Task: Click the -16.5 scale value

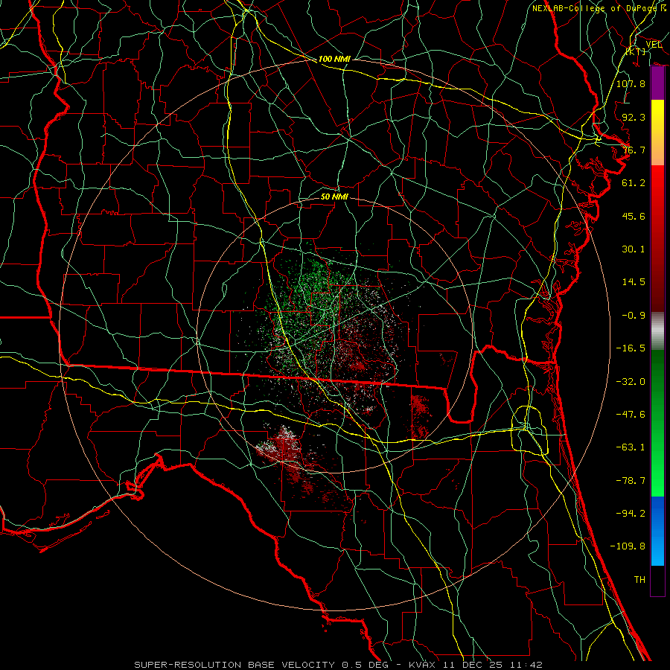Action: [x=631, y=348]
